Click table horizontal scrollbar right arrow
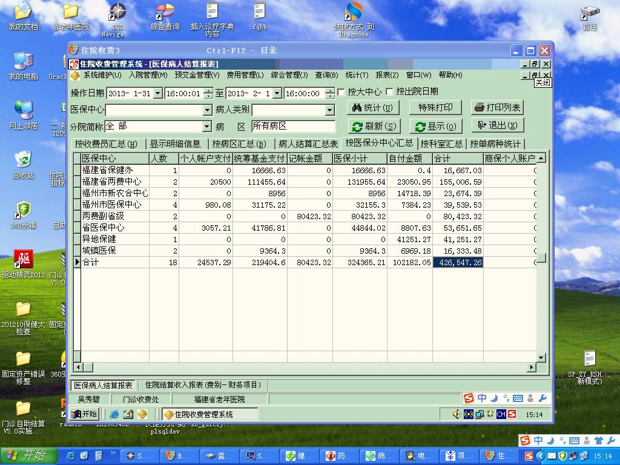620x465 pixels. click(x=532, y=368)
